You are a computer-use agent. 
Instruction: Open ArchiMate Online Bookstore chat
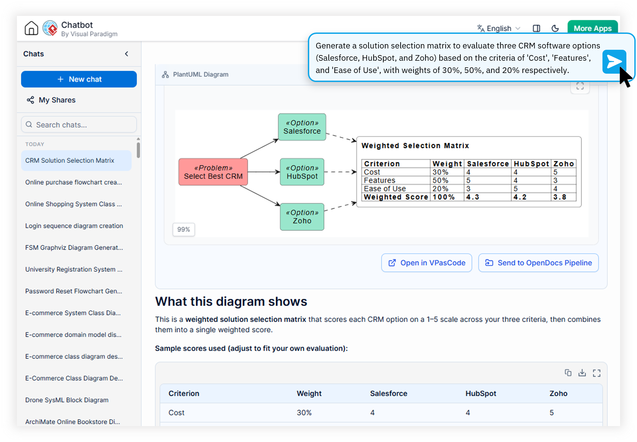pyautogui.click(x=76, y=422)
